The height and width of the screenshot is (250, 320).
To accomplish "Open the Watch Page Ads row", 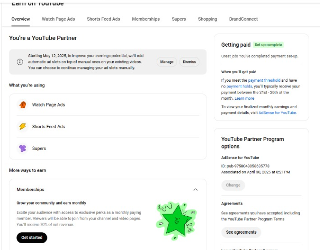I will (x=108, y=105).
